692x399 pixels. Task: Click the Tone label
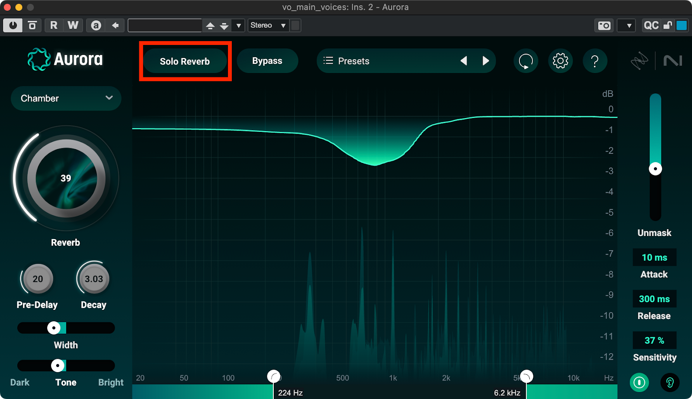point(66,383)
